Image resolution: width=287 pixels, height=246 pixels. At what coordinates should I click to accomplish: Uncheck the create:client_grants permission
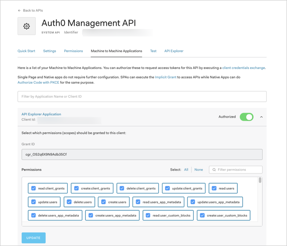(76, 188)
